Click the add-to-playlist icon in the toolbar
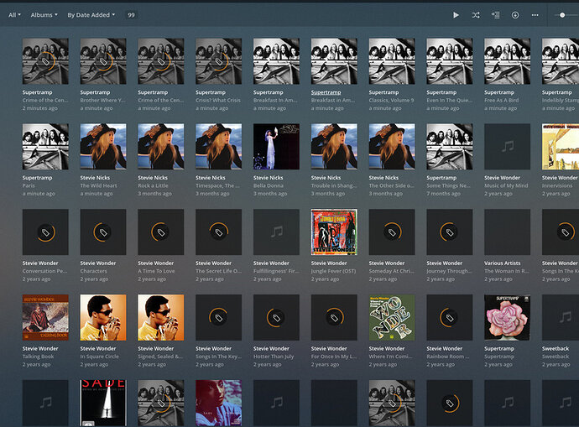579x427 pixels. 496,15
